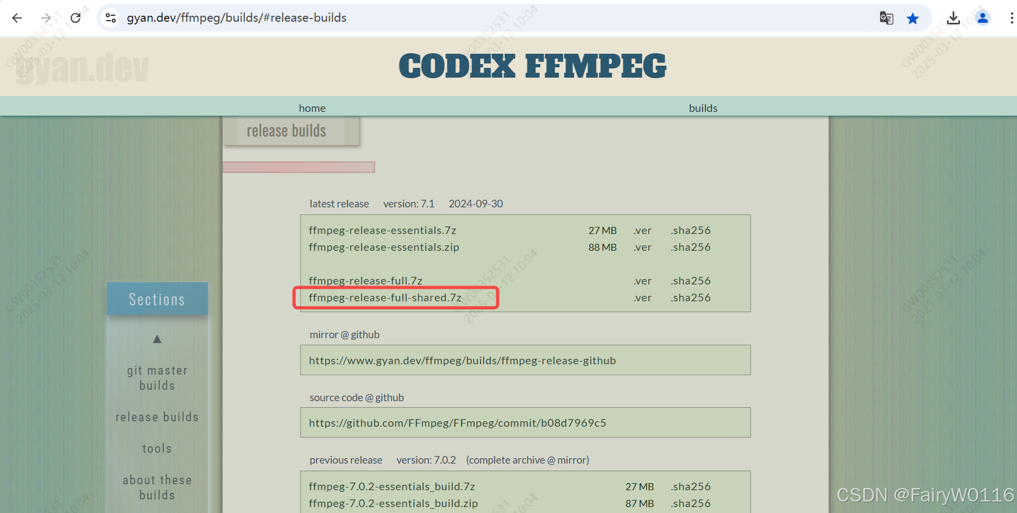Click the 'latest release' label
This screenshot has height=513, width=1017.
coord(339,204)
